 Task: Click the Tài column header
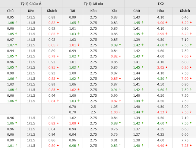pyautogui.click(x=72, y=11)
